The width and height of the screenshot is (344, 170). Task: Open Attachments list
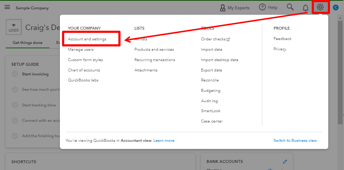[x=146, y=70]
